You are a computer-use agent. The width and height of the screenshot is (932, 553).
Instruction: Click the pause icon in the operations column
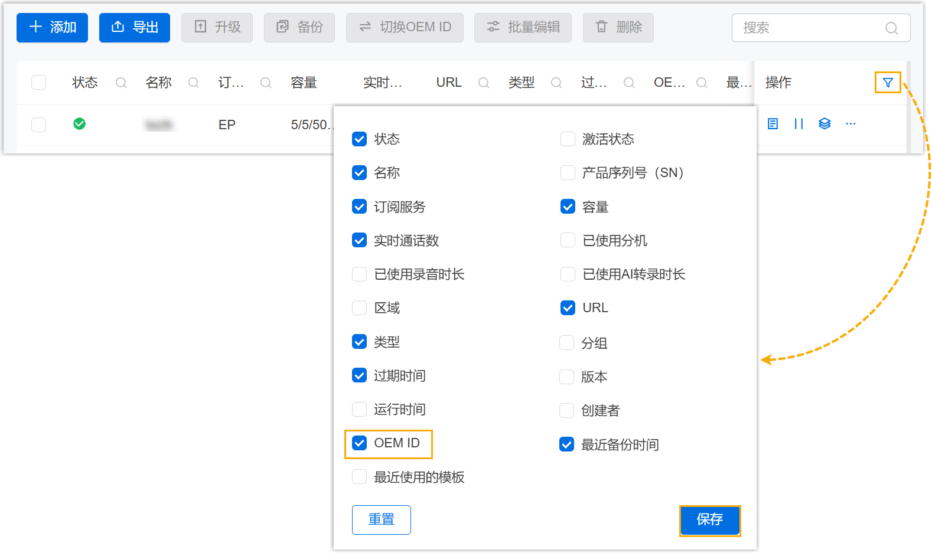pos(799,124)
